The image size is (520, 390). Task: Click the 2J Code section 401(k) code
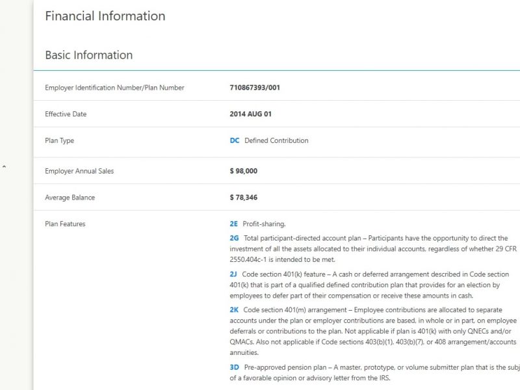tap(234, 275)
